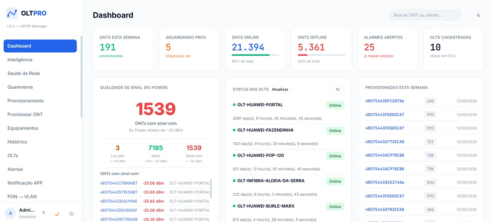This screenshot has width=493, height=222.
Task: Go to Inteligência in the sidebar
Action: 40,60
